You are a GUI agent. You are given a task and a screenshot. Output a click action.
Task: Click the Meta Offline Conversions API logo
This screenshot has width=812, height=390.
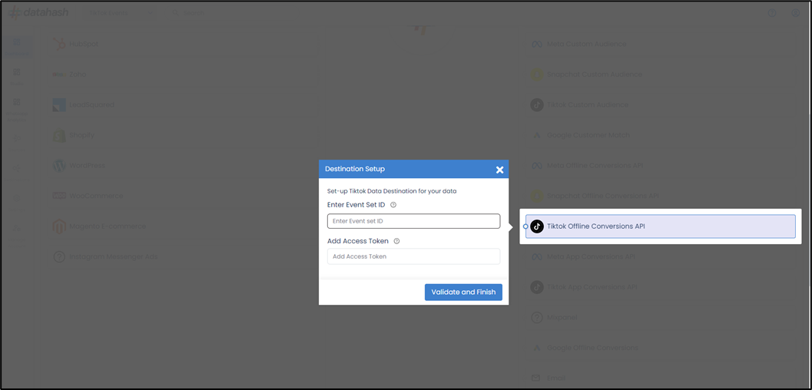pyautogui.click(x=537, y=166)
